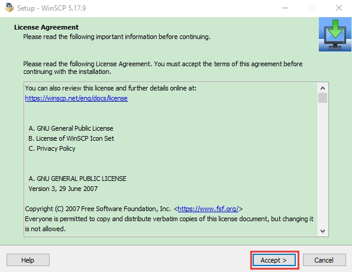Click the license scrollbar down arrow
The width and height of the screenshot is (352, 272).
(322, 231)
